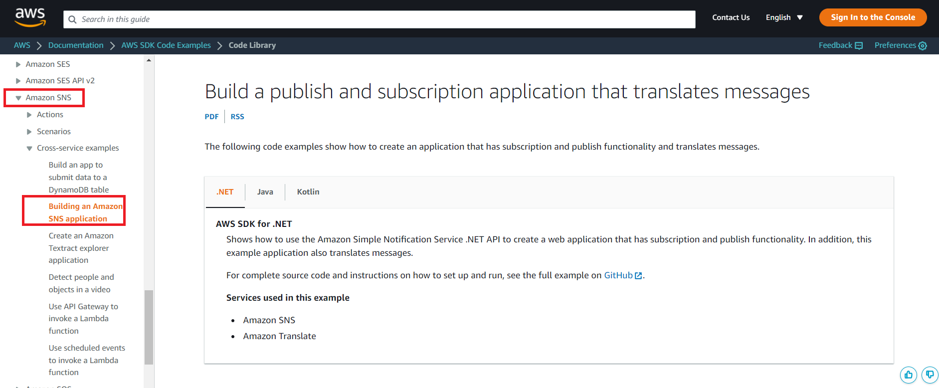This screenshot has width=939, height=388.
Task: Open Use scheduled events to invoke Lambda
Action: pyautogui.click(x=87, y=360)
